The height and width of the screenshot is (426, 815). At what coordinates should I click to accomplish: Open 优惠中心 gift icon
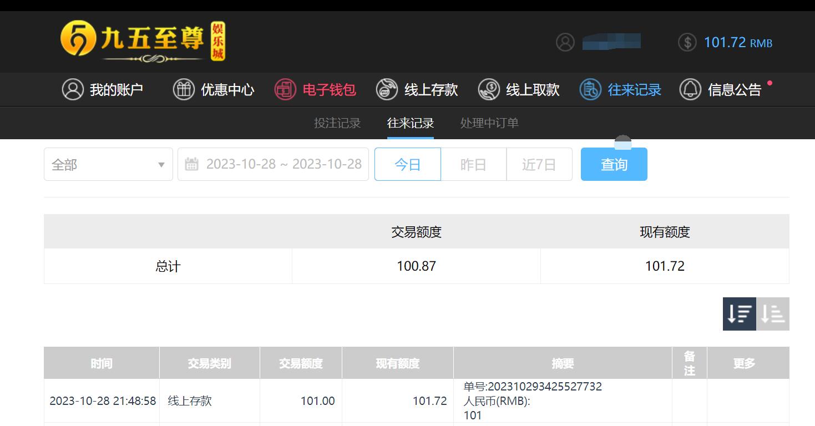[184, 89]
